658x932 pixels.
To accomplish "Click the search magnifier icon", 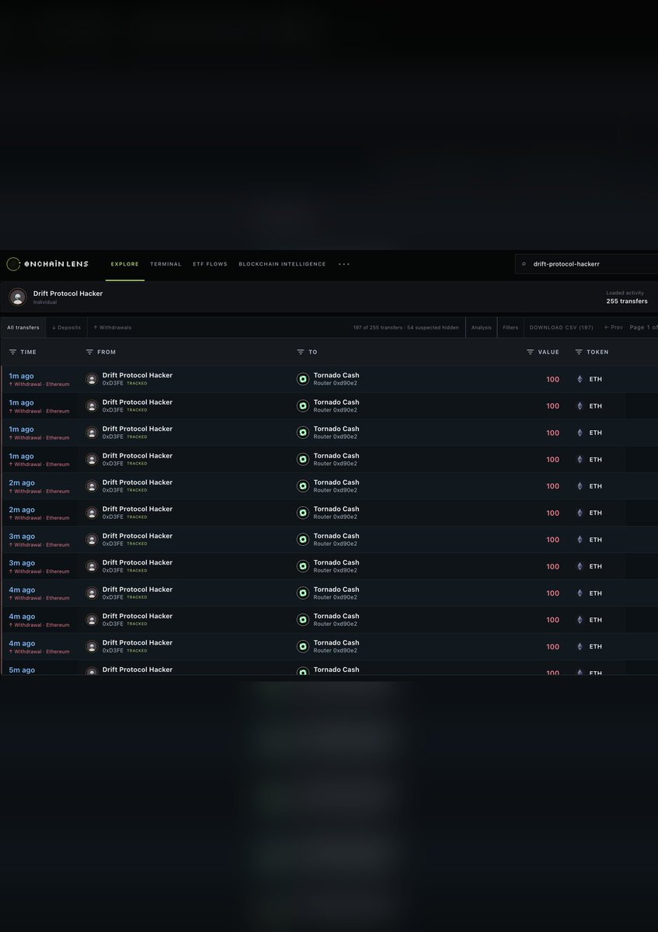I will pyautogui.click(x=524, y=264).
